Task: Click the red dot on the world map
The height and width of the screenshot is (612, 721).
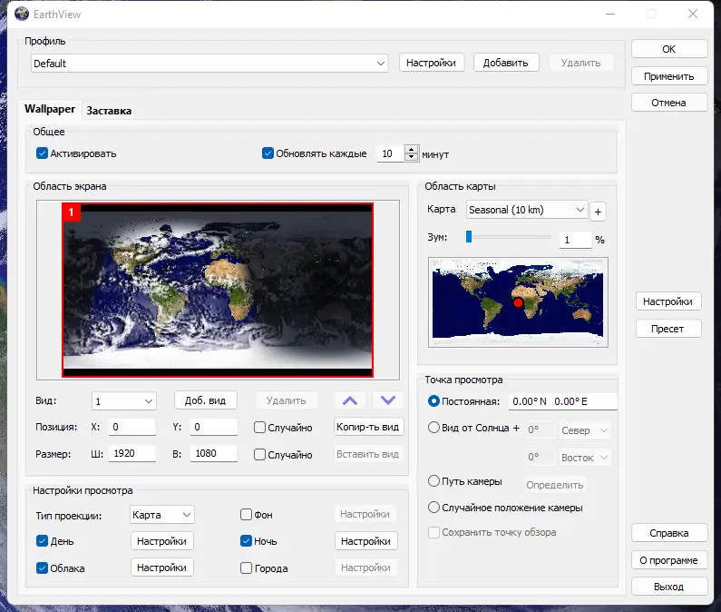Action: pos(518,302)
